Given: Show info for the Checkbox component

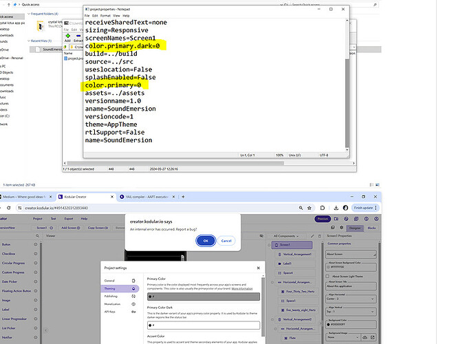Looking at the screenshot, I should 36,254.
